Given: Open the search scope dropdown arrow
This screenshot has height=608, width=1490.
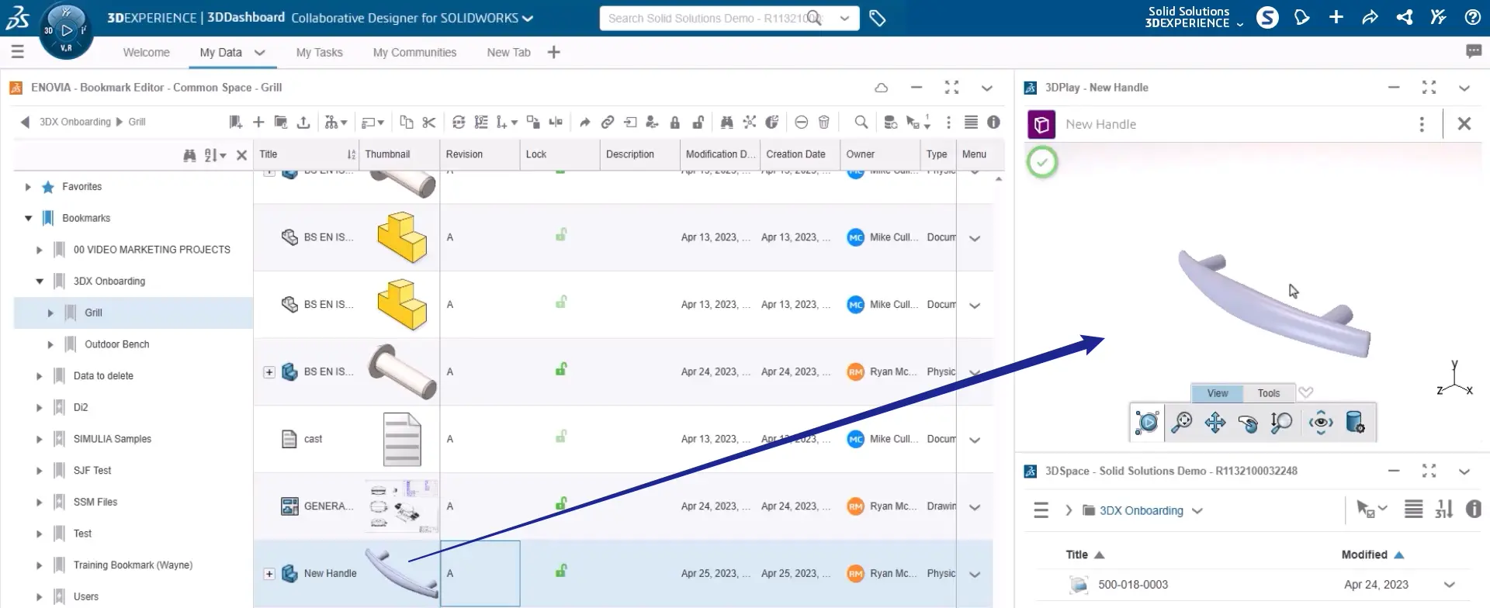Looking at the screenshot, I should pyautogui.click(x=844, y=18).
